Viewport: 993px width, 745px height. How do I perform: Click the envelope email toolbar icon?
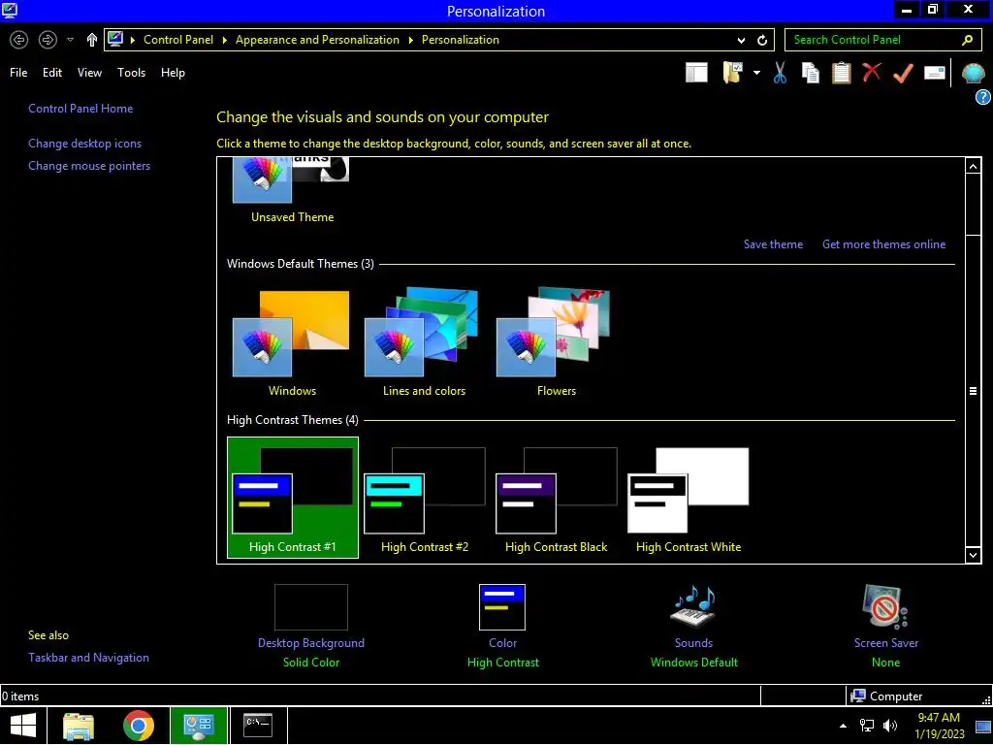click(935, 73)
